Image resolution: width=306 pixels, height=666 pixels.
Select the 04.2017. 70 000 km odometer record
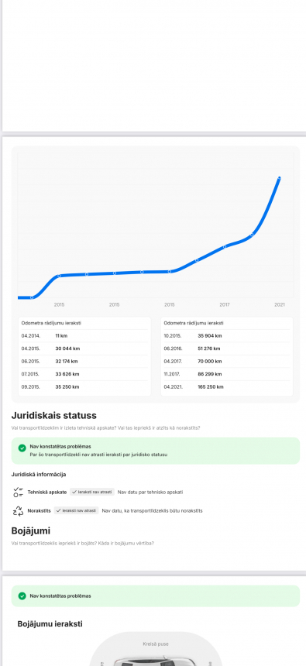tap(227, 362)
